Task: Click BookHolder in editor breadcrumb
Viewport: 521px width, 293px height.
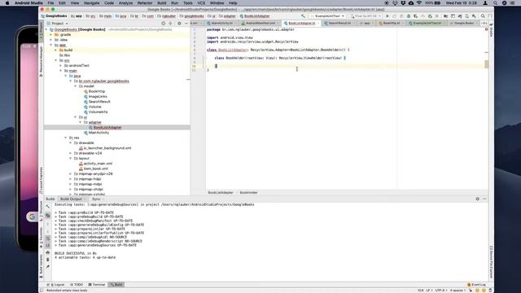Action: [x=248, y=193]
